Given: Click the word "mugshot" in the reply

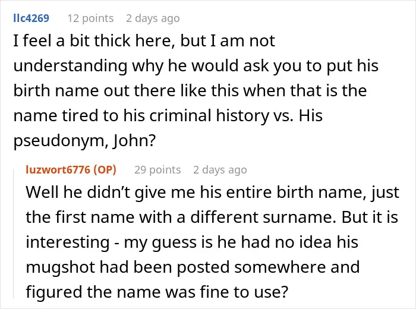Looking at the screenshot, I should tap(61, 267).
